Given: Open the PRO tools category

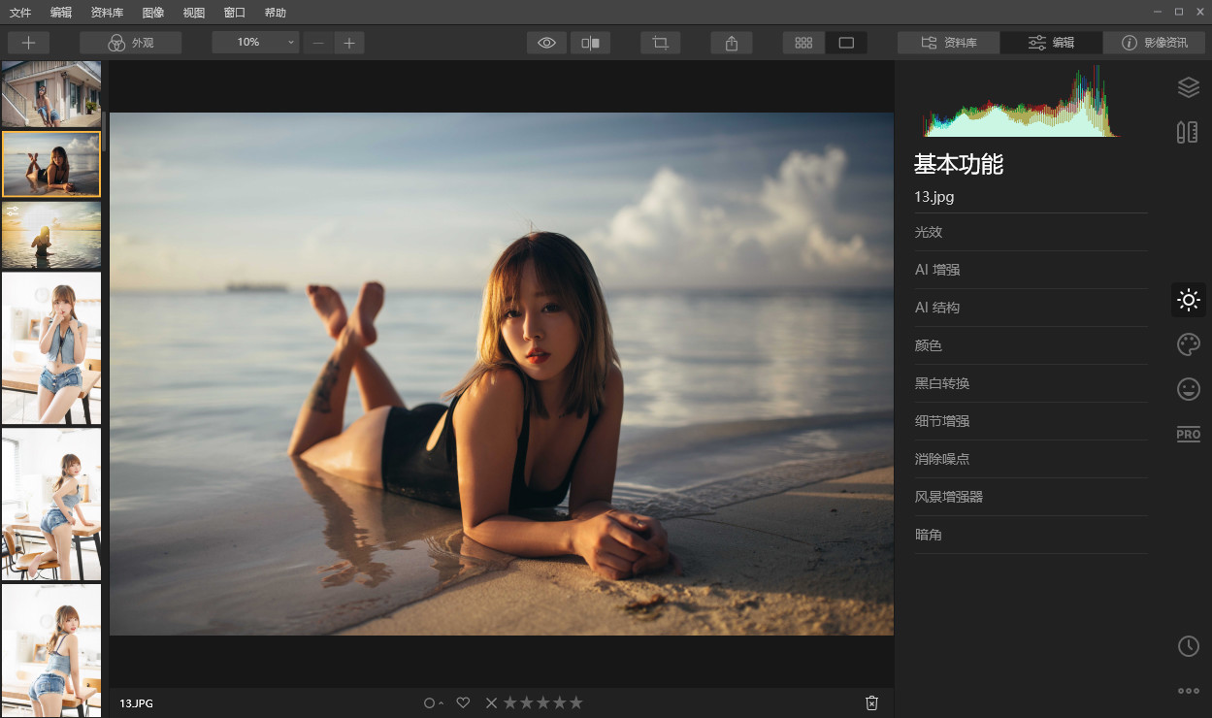Looking at the screenshot, I should point(1188,434).
